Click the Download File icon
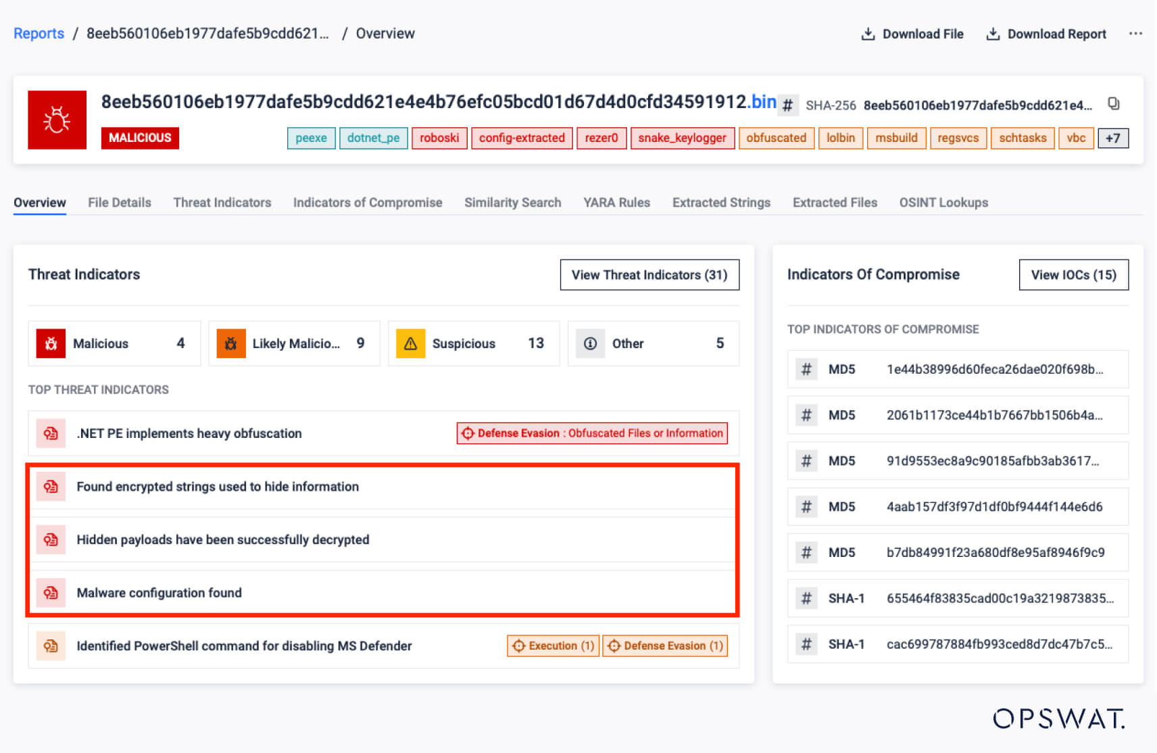 (x=868, y=34)
